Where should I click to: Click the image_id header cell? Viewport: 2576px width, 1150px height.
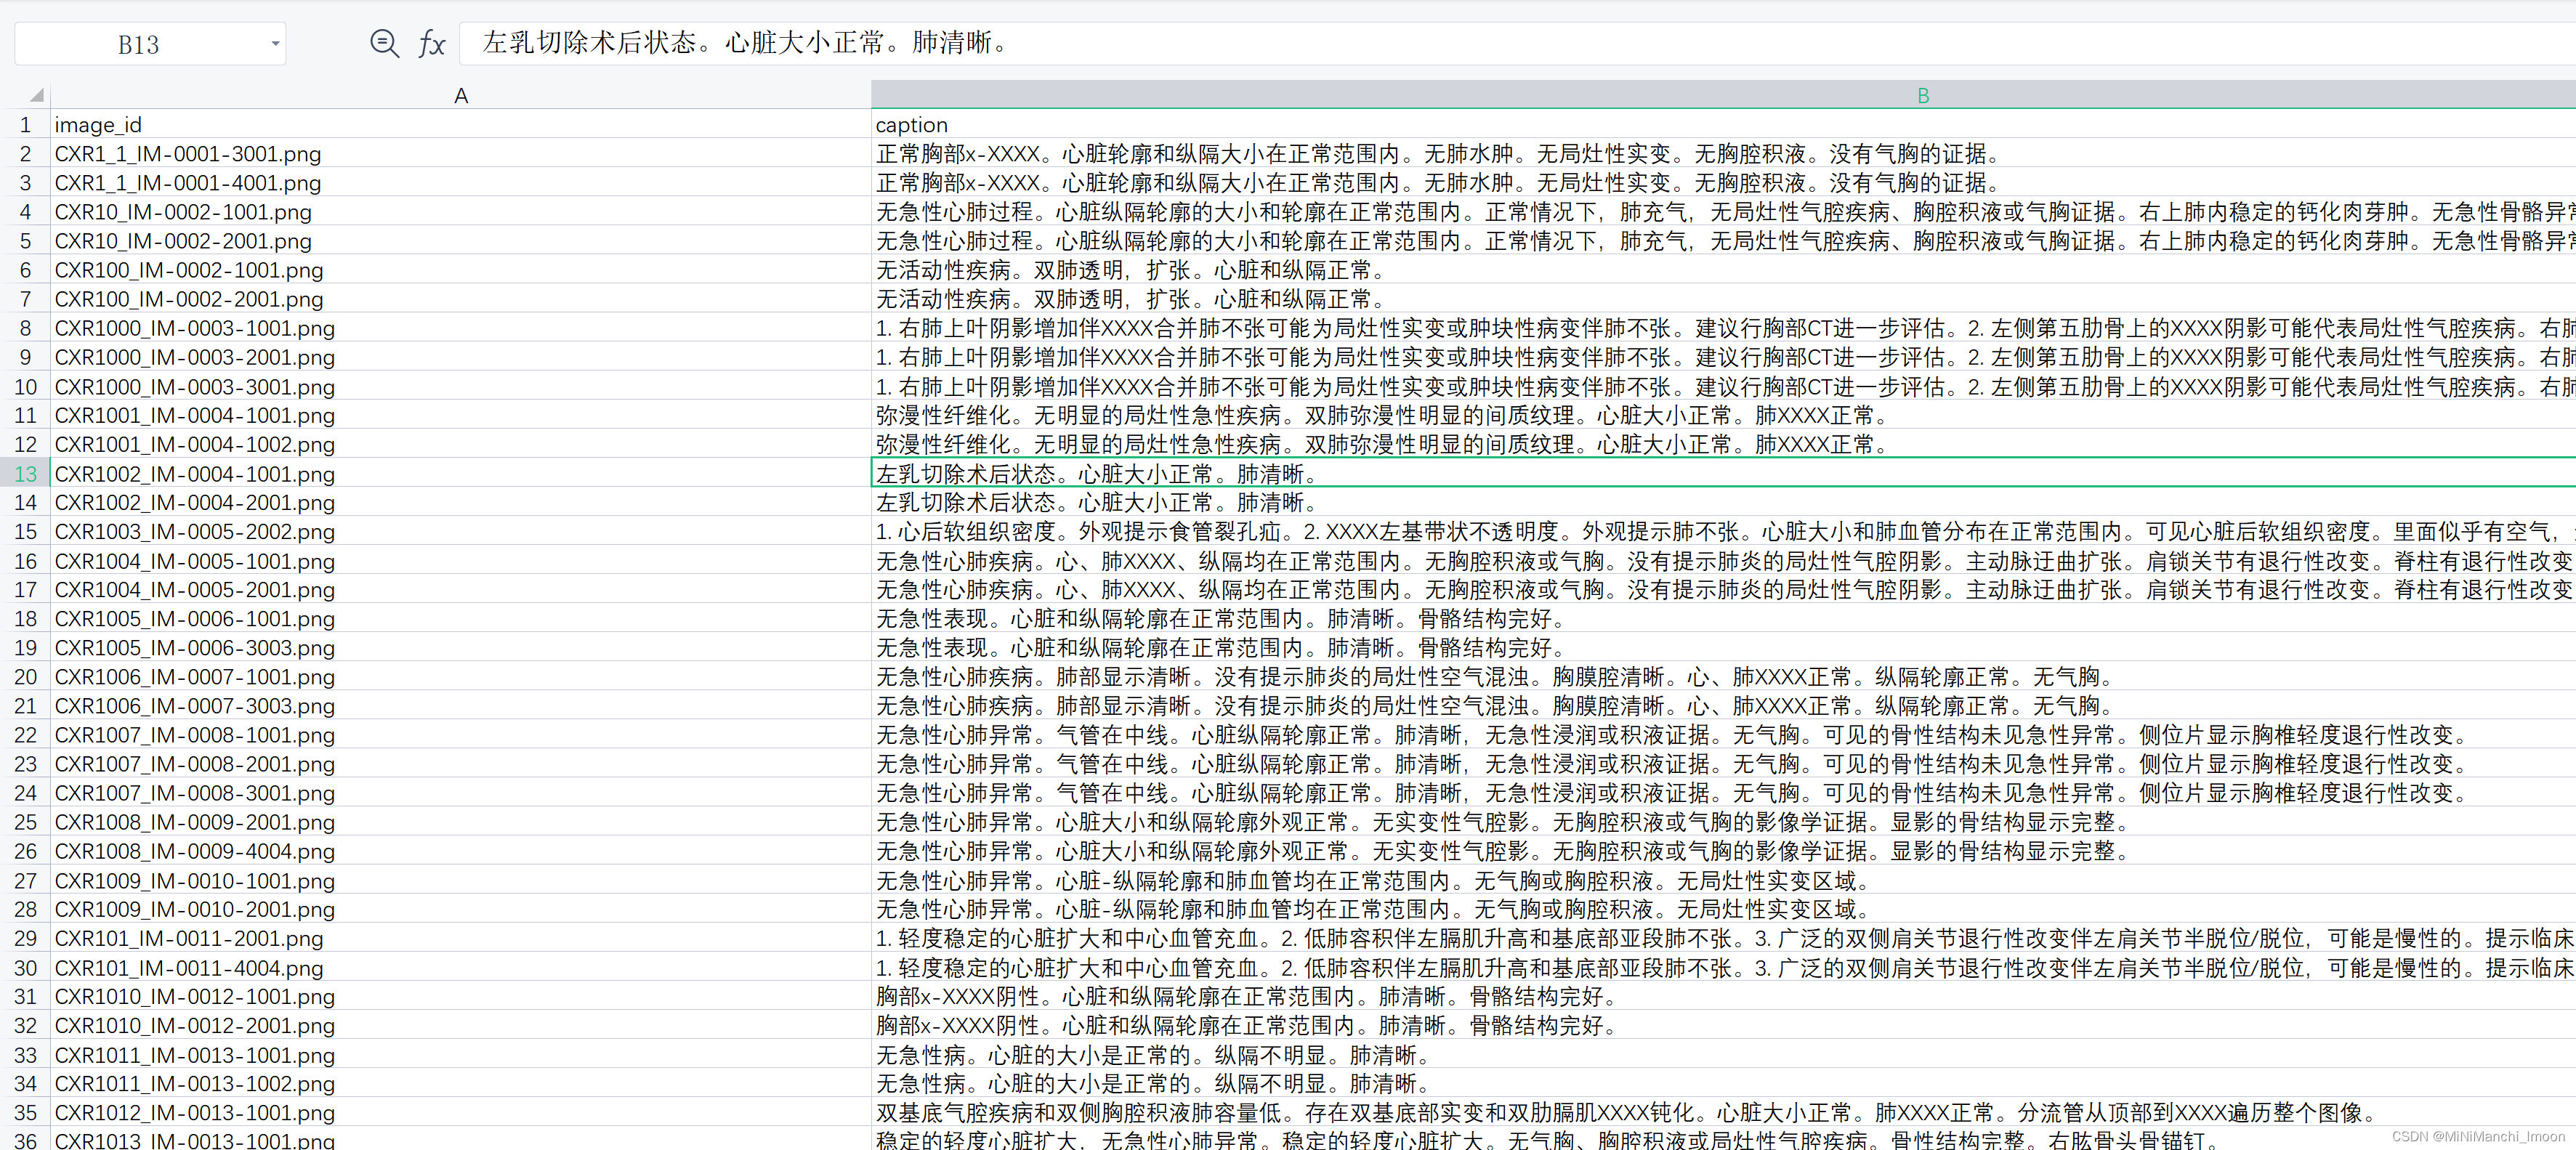[98, 125]
